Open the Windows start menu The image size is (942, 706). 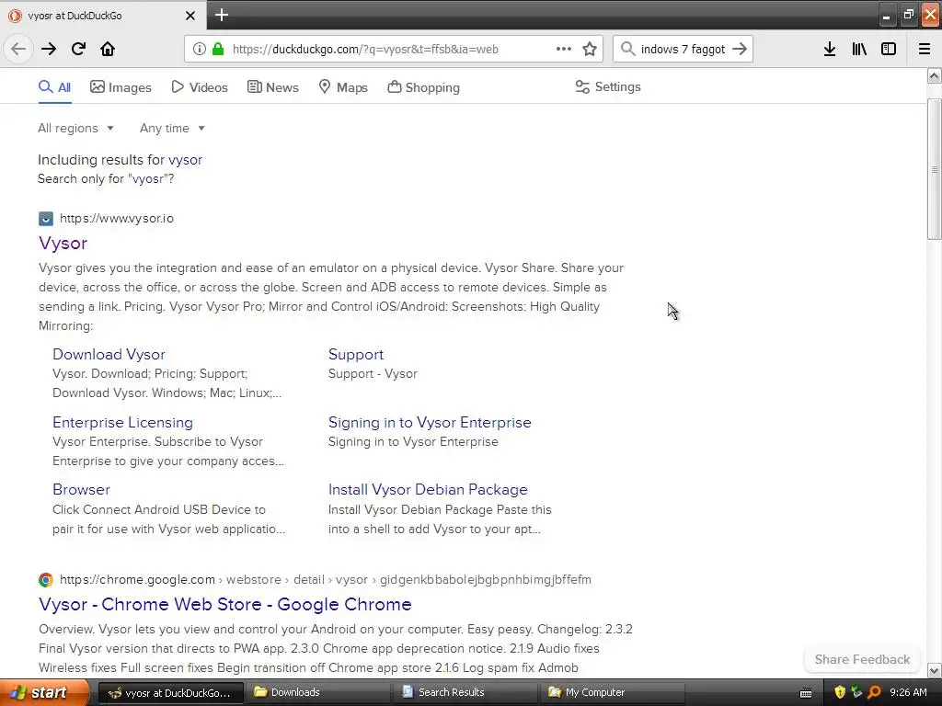[43, 692]
